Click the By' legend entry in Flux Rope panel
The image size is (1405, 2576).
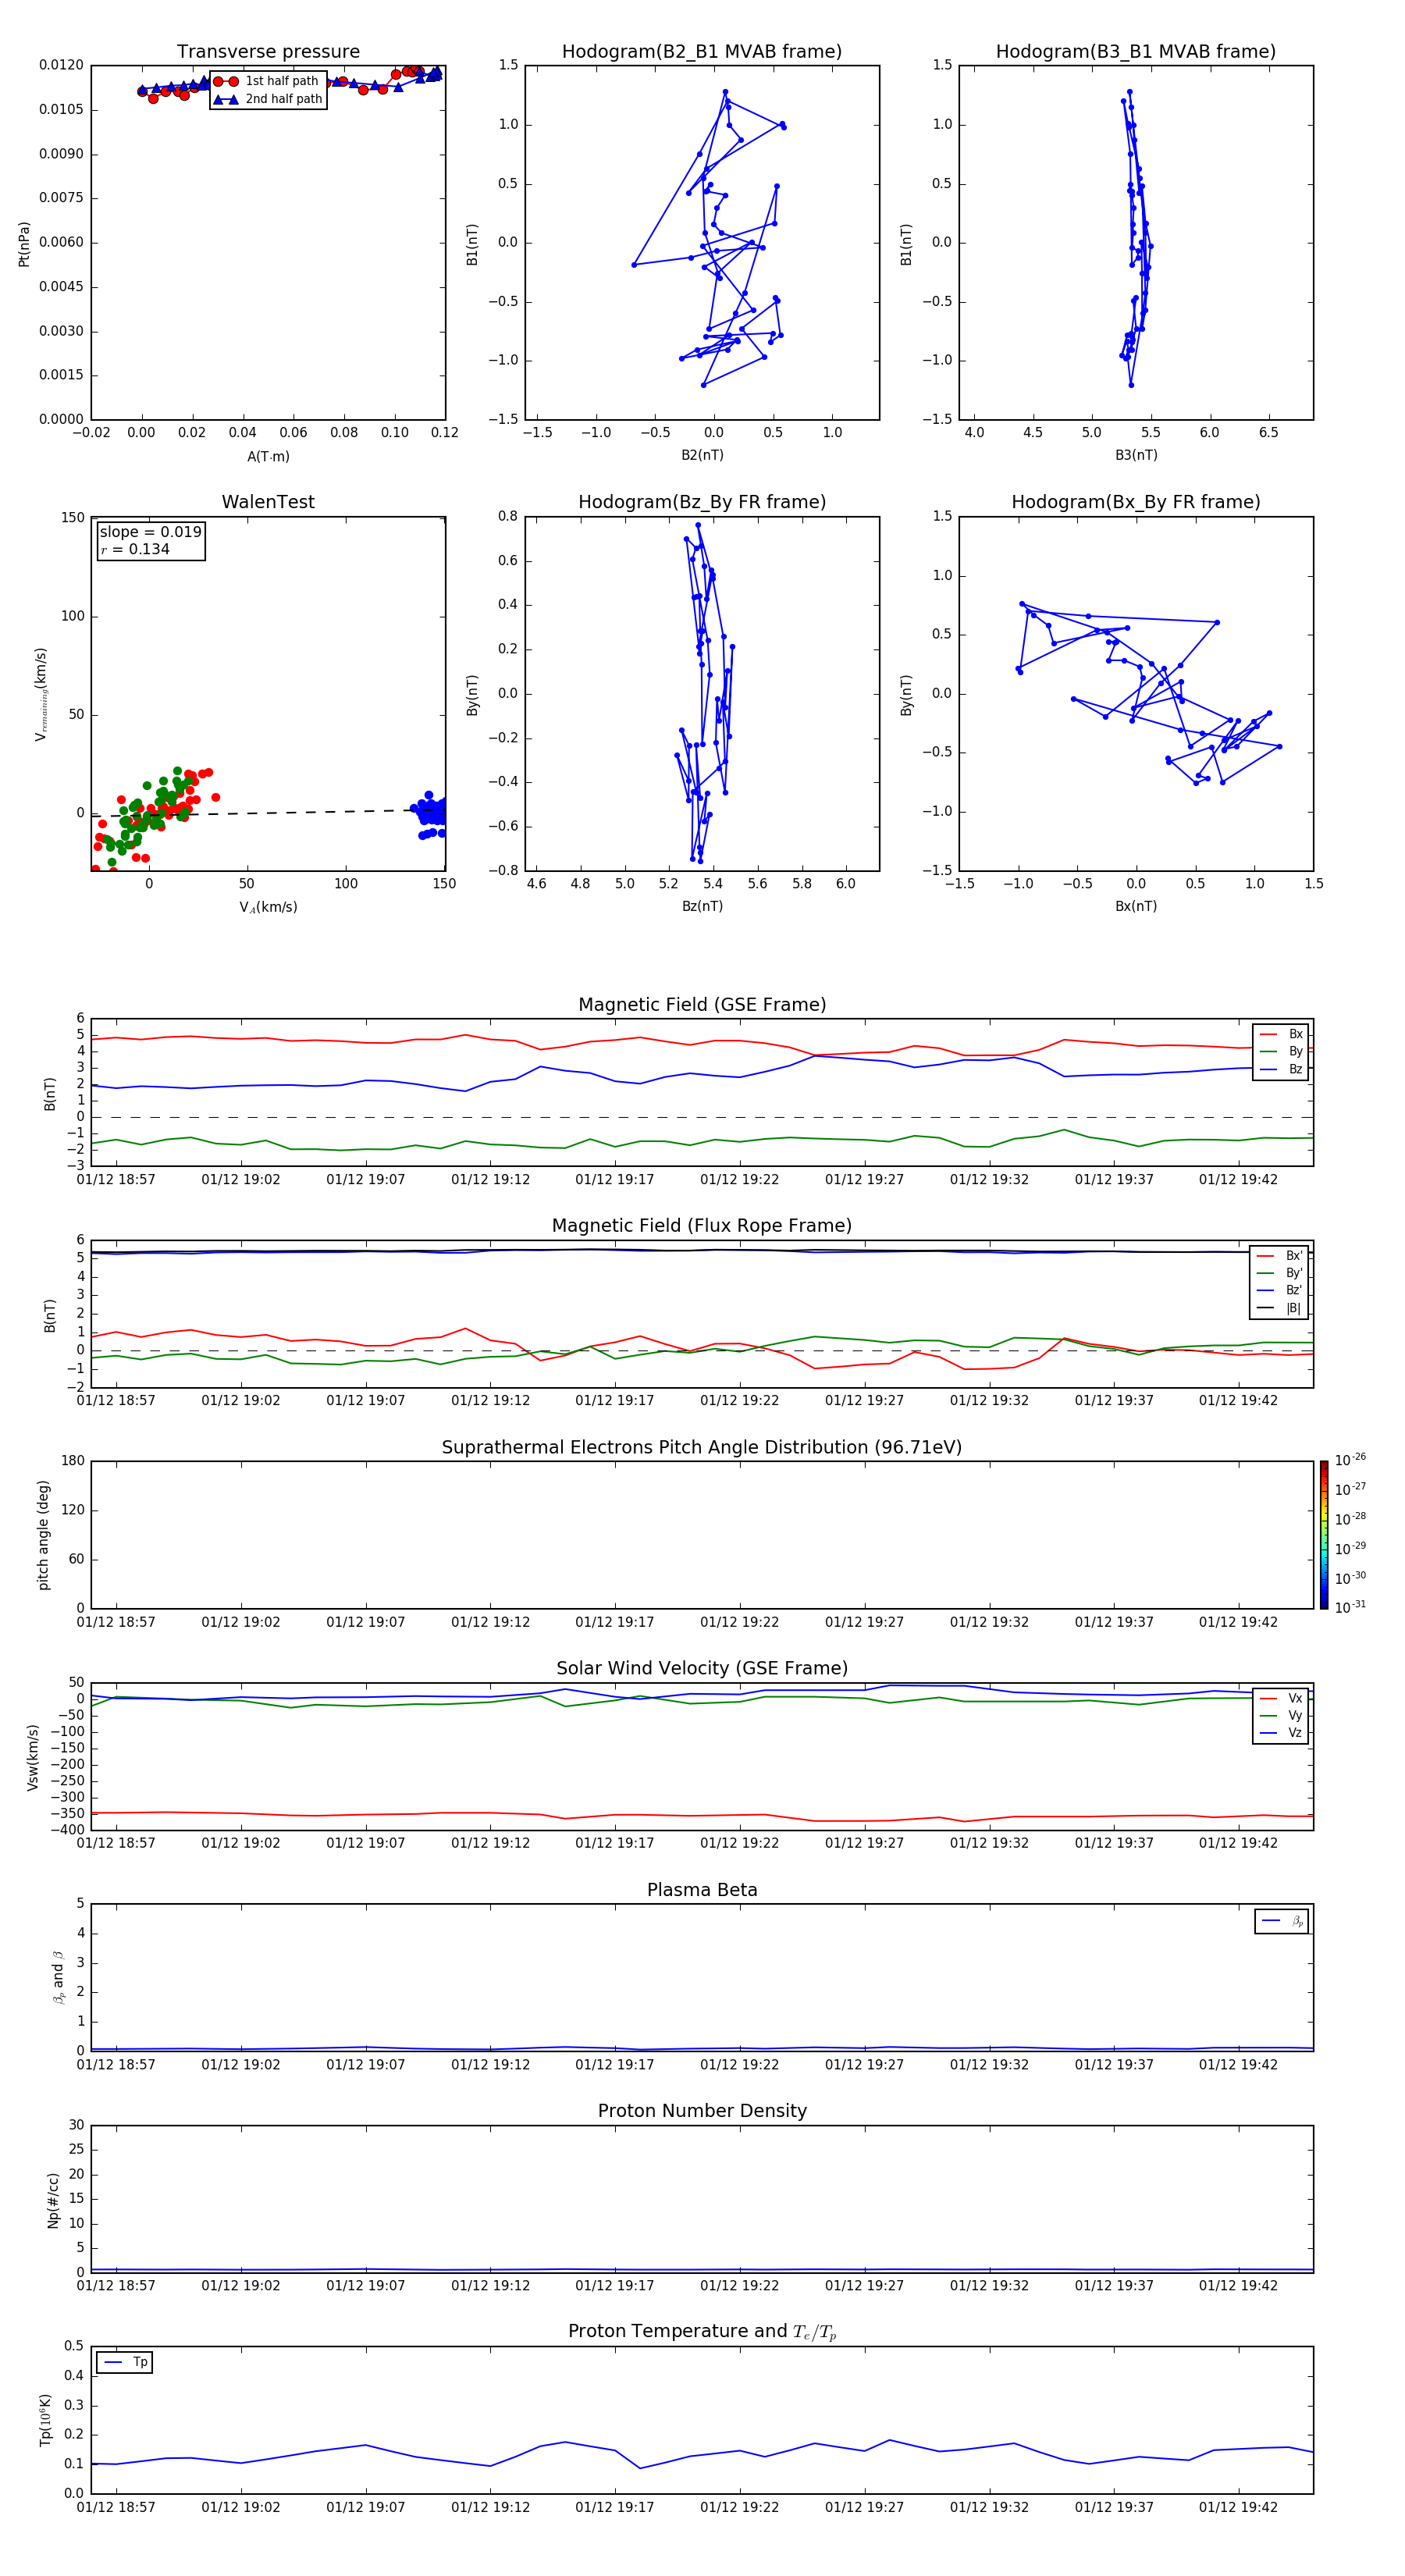point(1280,1273)
